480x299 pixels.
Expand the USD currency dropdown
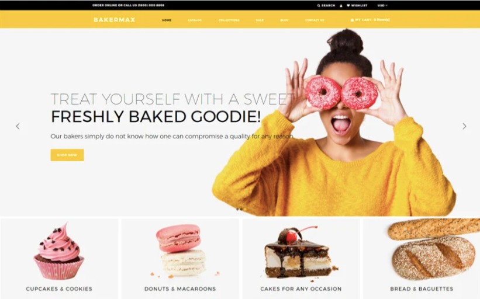click(x=382, y=5)
